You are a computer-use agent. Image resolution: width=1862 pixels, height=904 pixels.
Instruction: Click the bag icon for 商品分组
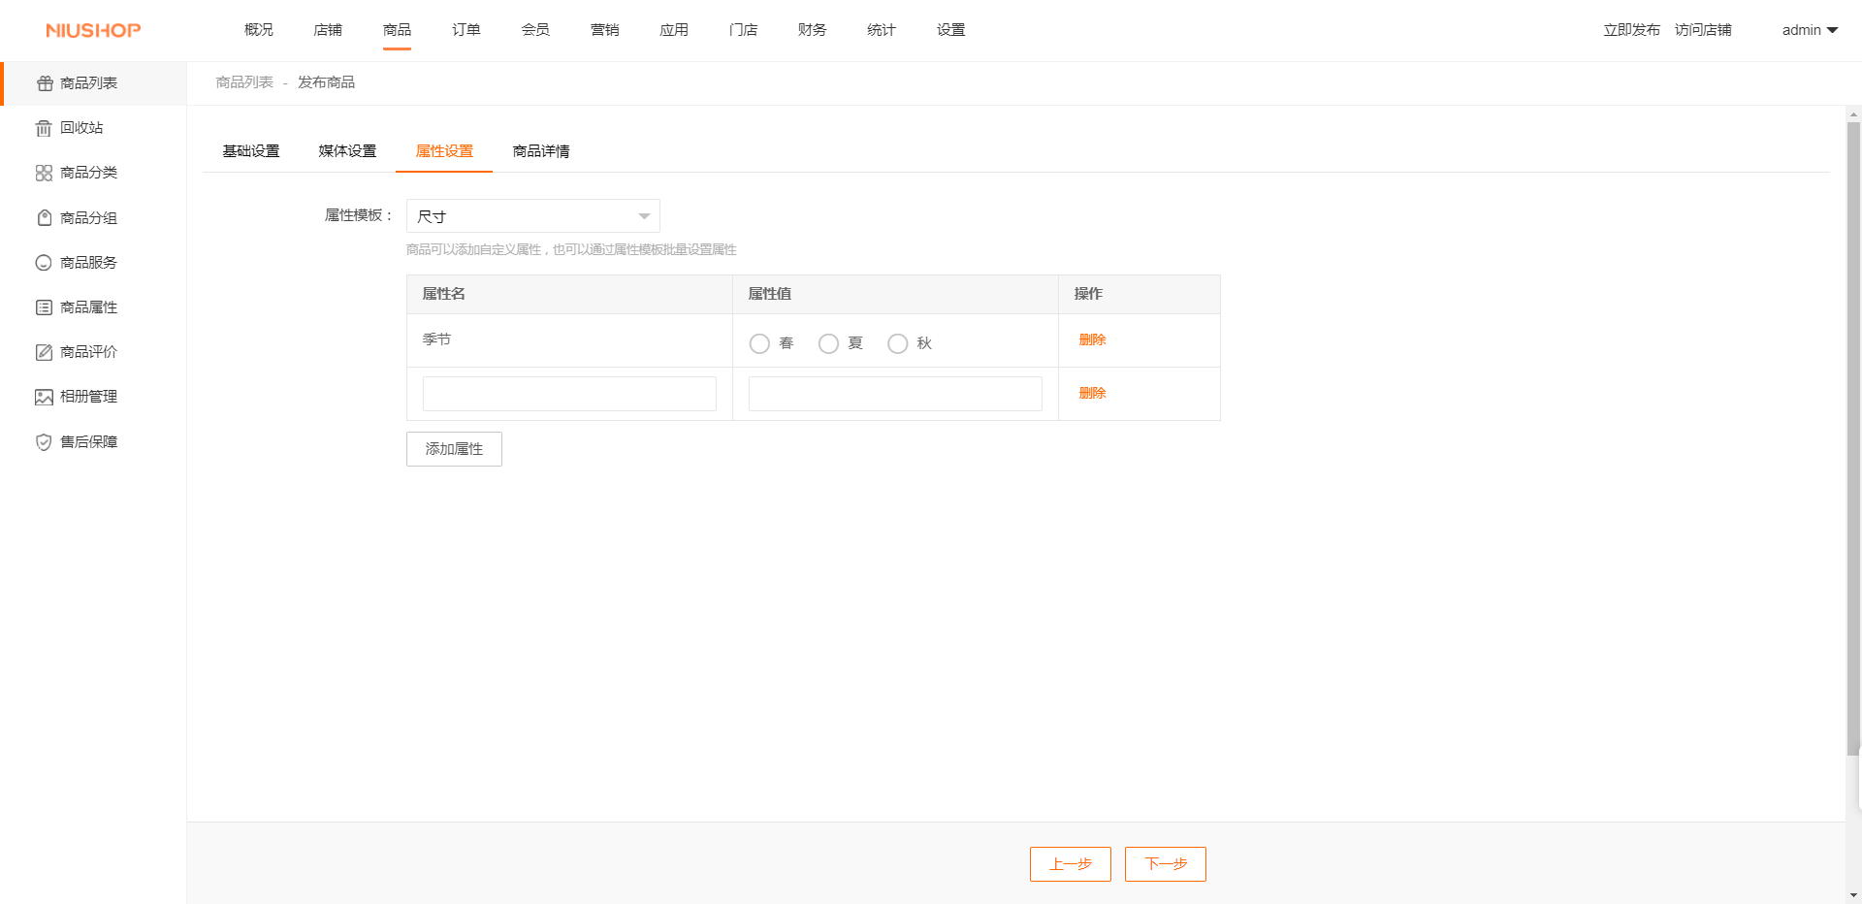click(44, 218)
